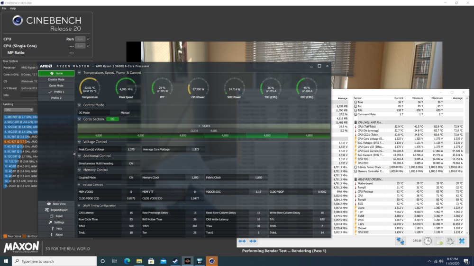Open Help menu in Cinebench
Viewport: 474px width, 266px height.
pyautogui.click(x=13, y=9)
